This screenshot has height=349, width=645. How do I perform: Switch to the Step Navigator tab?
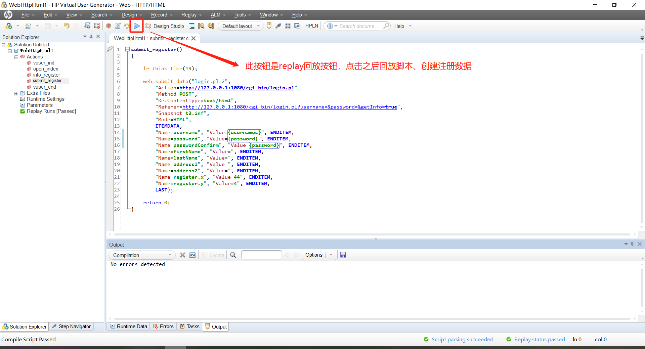(71, 326)
